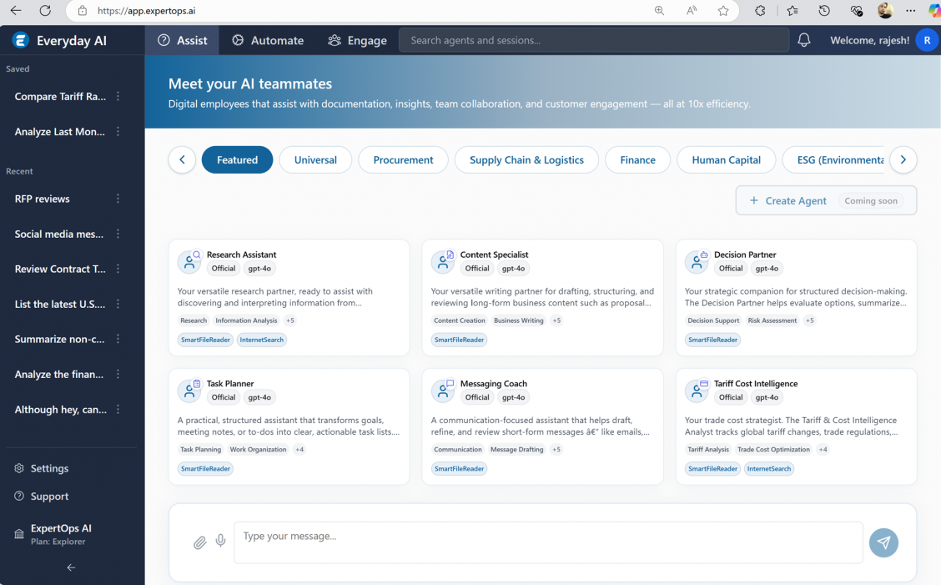Click the Create Agent button
Screen dimensions: 941x585
[788, 200]
